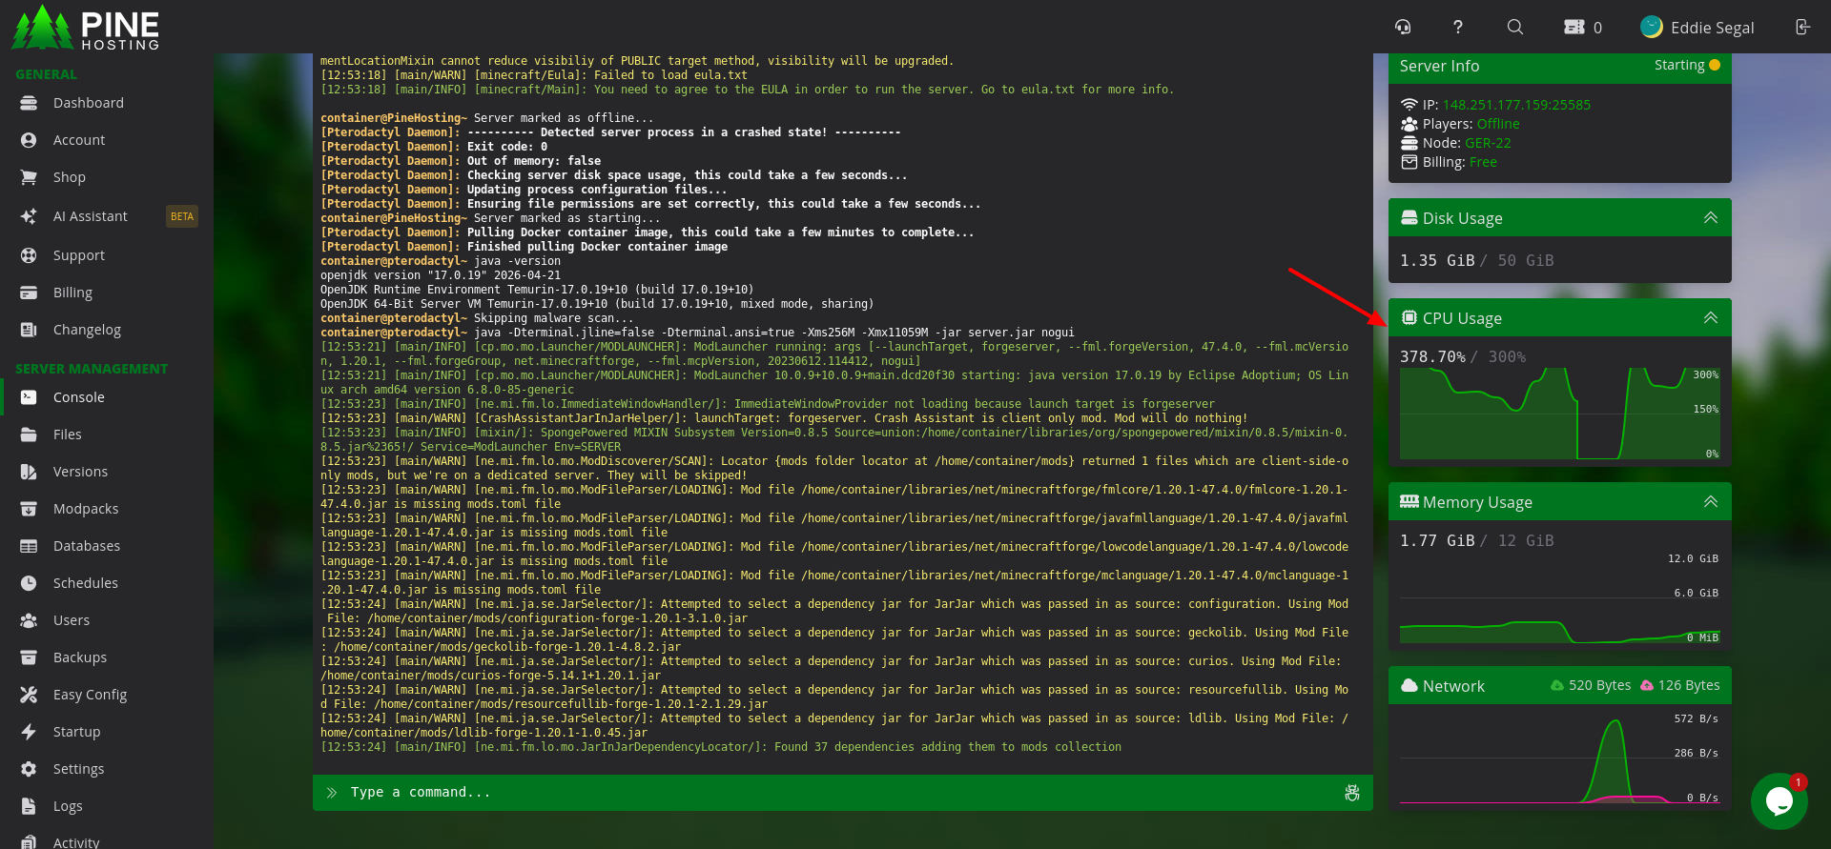Click the Eddie Segal username
Screen dimensions: 1831x849
click(1712, 28)
